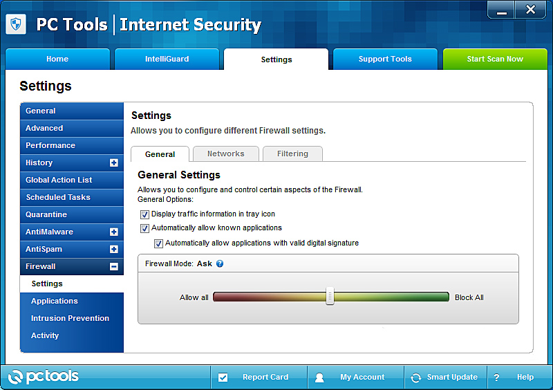Open the Support Tools tab
Image resolution: width=553 pixels, height=390 pixels.
pyautogui.click(x=385, y=59)
